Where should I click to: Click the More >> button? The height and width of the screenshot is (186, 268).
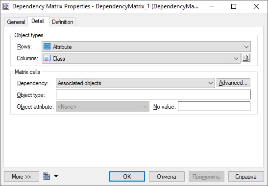pos(22,176)
